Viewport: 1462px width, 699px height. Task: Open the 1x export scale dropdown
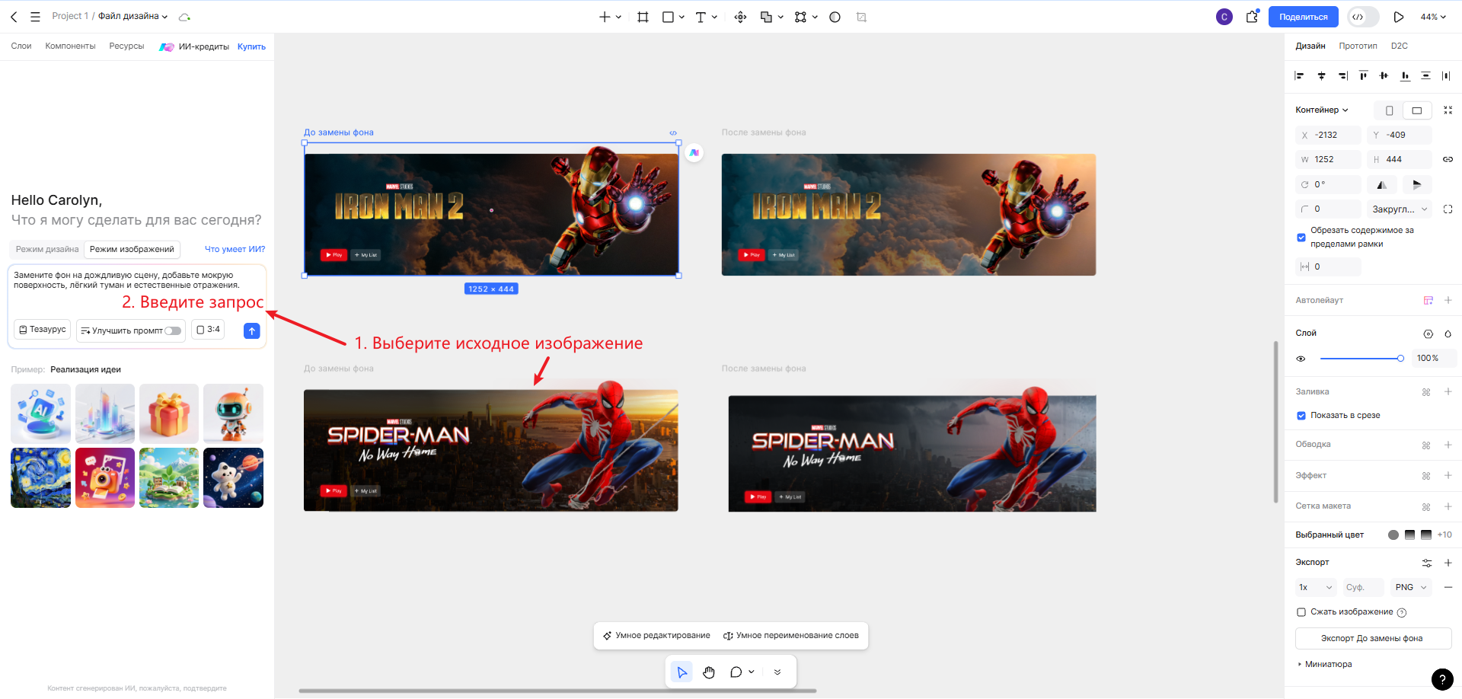1316,587
